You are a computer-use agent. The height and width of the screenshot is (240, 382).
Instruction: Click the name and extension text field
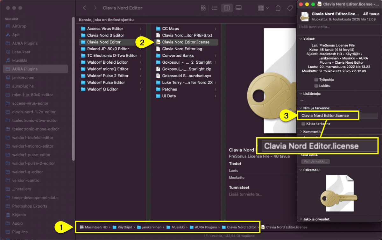339,116
